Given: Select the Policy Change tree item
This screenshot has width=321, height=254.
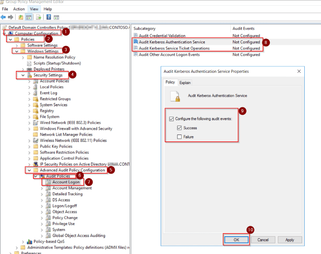Looking at the screenshot, I should (x=65, y=218).
